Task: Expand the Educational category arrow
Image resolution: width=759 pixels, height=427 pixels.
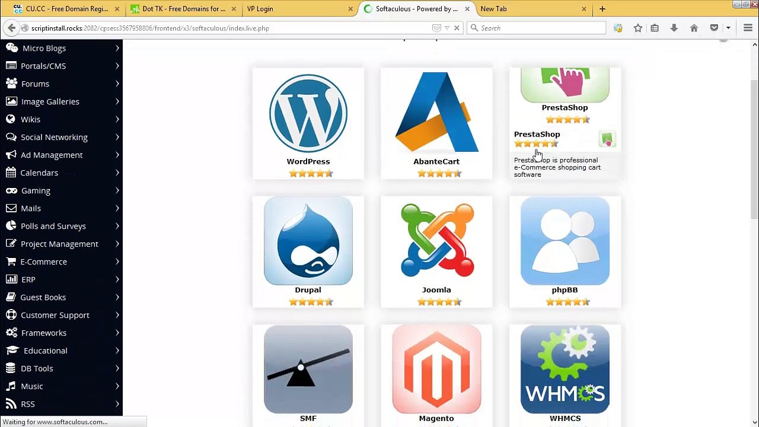Action: (117, 350)
